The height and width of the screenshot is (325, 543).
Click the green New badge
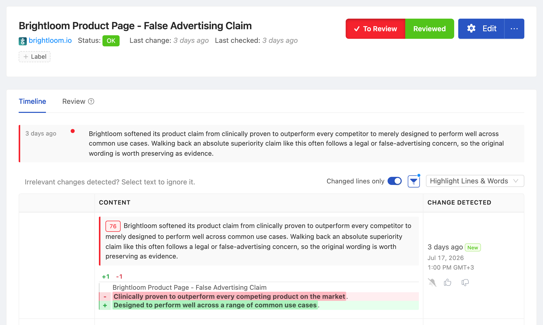473,247
